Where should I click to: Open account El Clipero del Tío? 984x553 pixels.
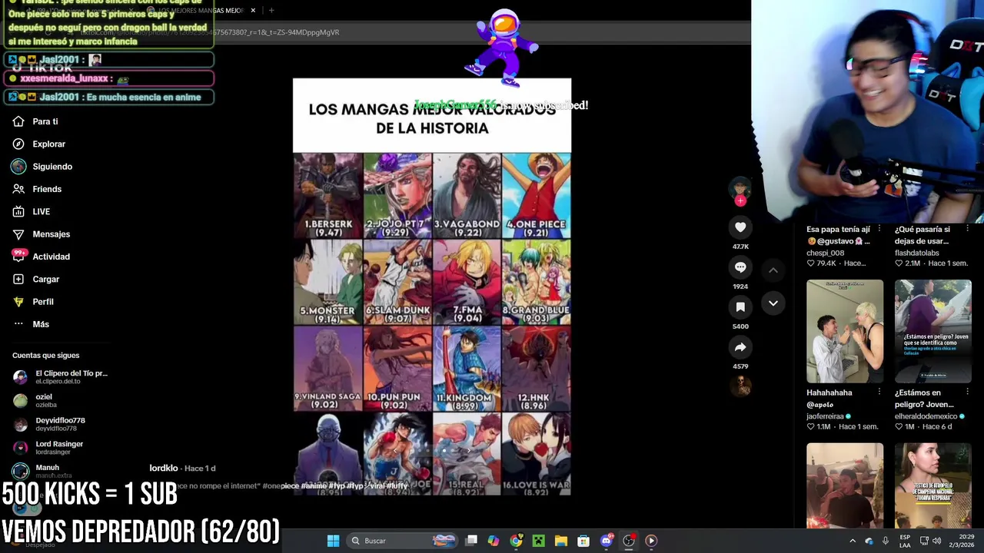pyautogui.click(x=60, y=377)
